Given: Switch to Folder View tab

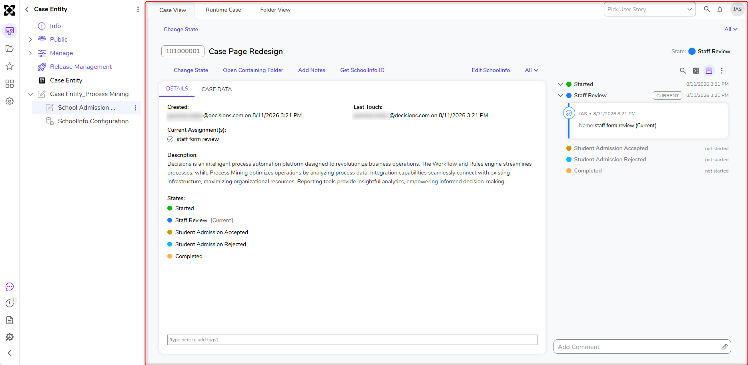Looking at the screenshot, I should [275, 10].
